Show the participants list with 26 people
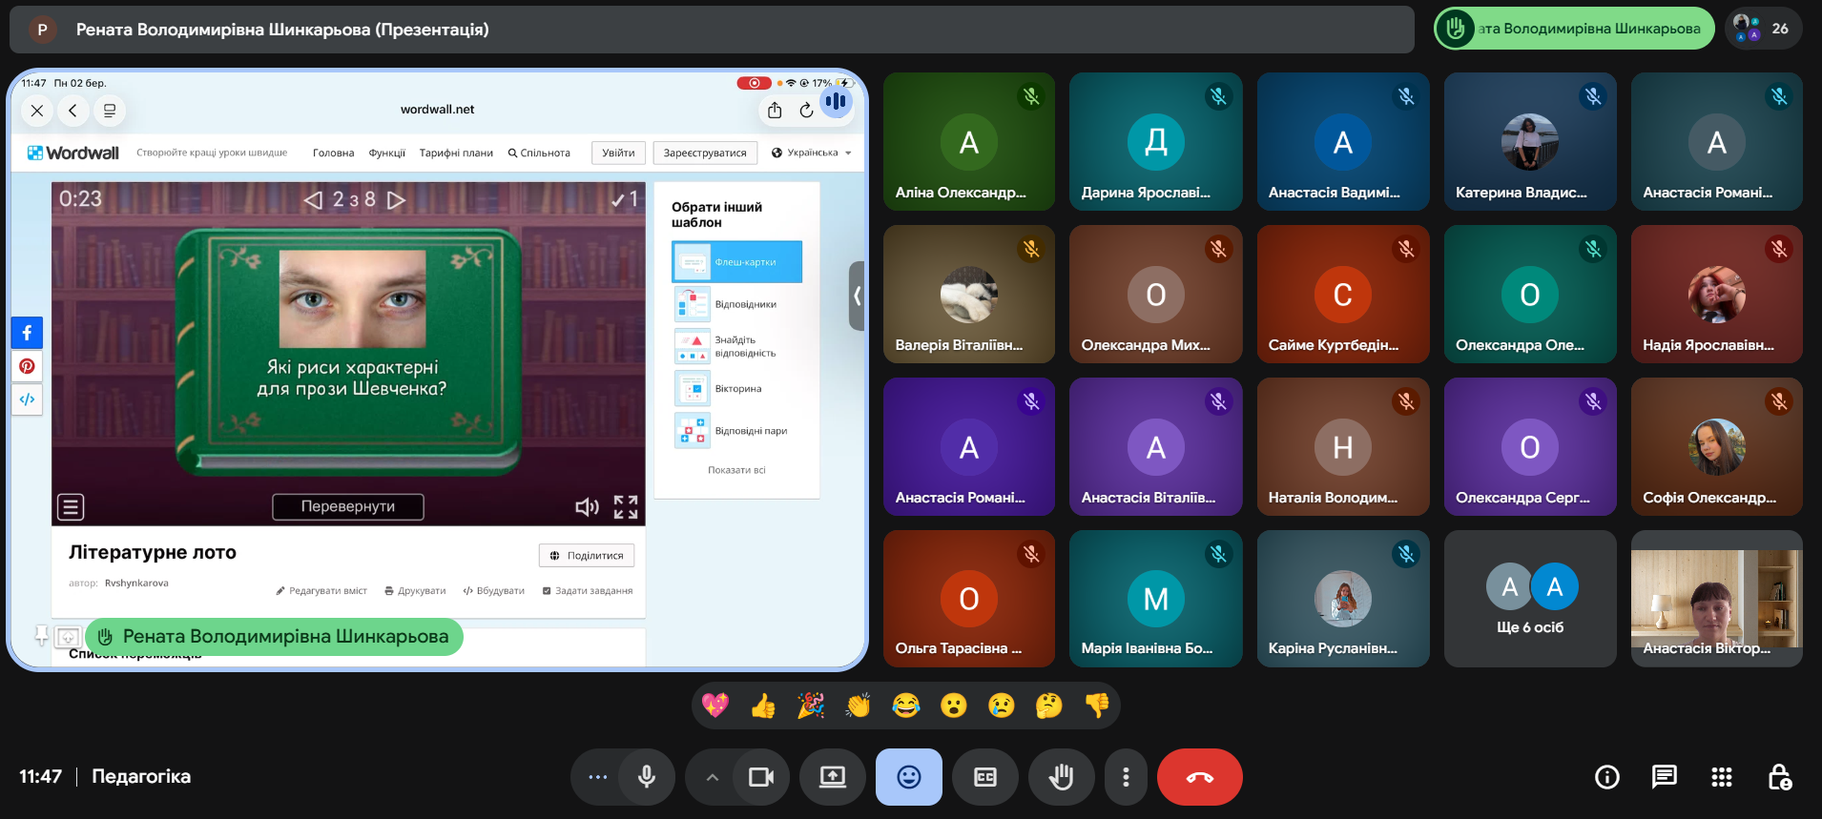The width and height of the screenshot is (1822, 819). [x=1762, y=29]
